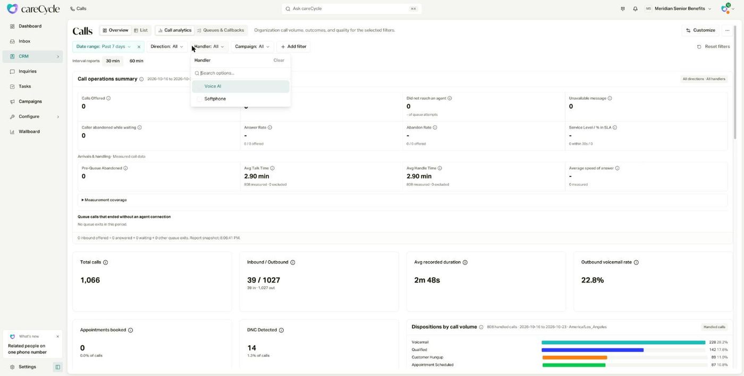Image resolution: width=744 pixels, height=376 pixels.
Task: Switch to Call analytics tab
Action: [x=175, y=30]
